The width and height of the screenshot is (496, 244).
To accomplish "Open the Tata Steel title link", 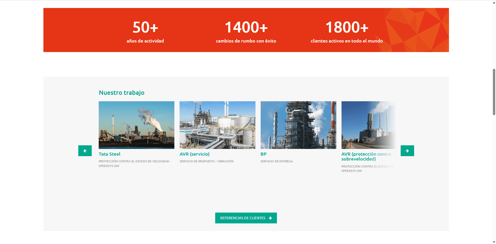I will pos(110,154).
